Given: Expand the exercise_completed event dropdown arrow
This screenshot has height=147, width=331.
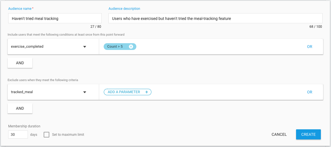Looking at the screenshot, I should [x=85, y=47].
